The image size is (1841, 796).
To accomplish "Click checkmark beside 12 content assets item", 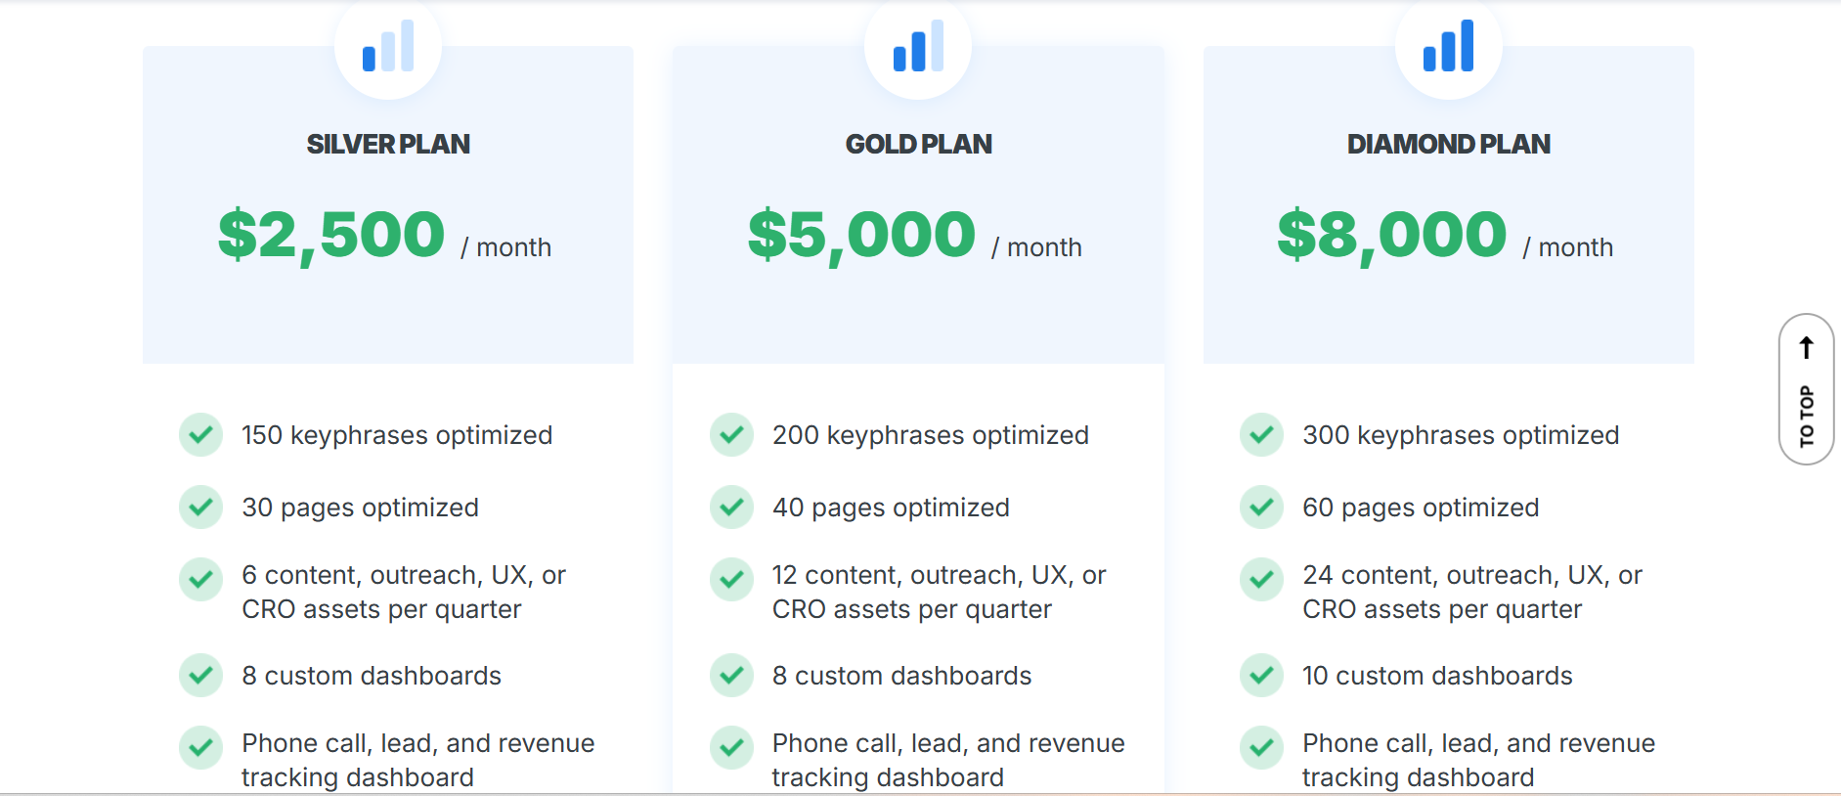I will pyautogui.click(x=731, y=579).
